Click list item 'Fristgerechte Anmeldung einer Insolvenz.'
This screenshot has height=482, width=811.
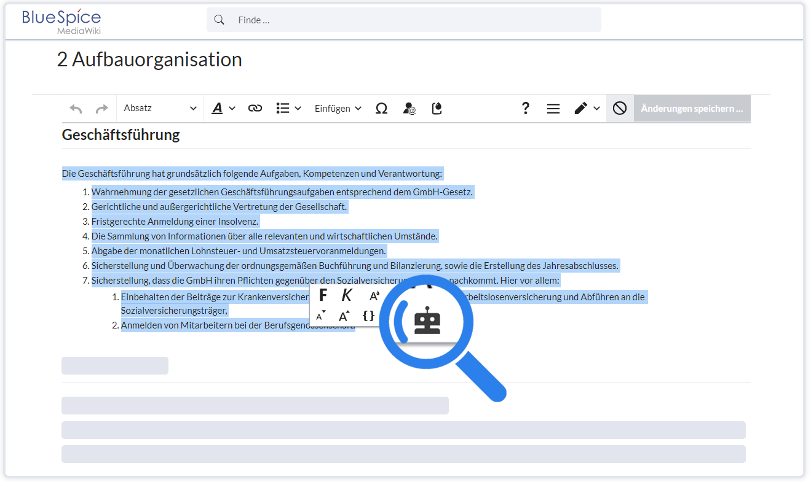[175, 221]
